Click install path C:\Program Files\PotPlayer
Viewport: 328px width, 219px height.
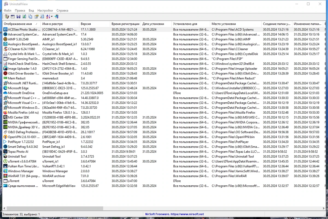click(x=230, y=142)
